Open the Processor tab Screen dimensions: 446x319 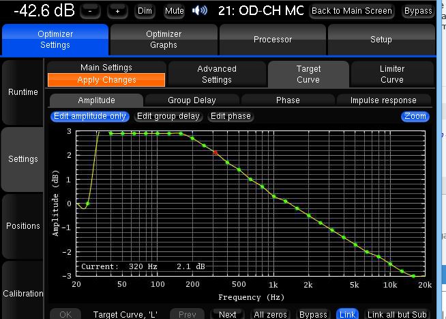pyautogui.click(x=273, y=40)
